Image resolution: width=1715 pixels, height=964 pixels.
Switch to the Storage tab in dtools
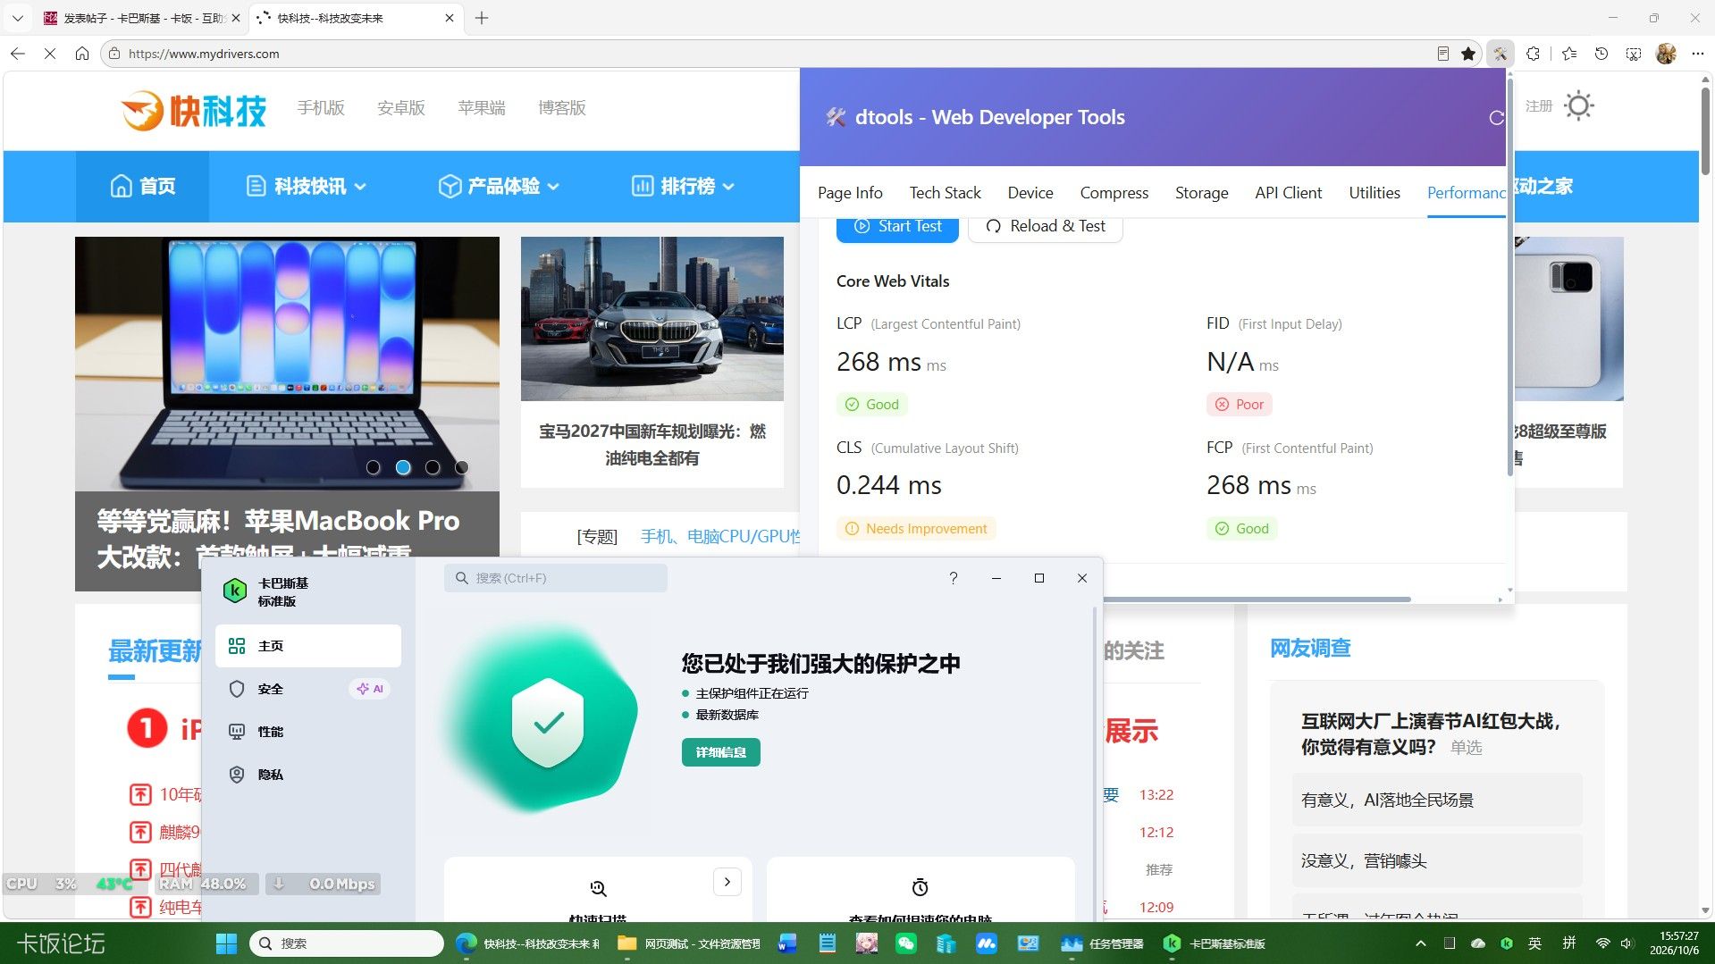1201,193
